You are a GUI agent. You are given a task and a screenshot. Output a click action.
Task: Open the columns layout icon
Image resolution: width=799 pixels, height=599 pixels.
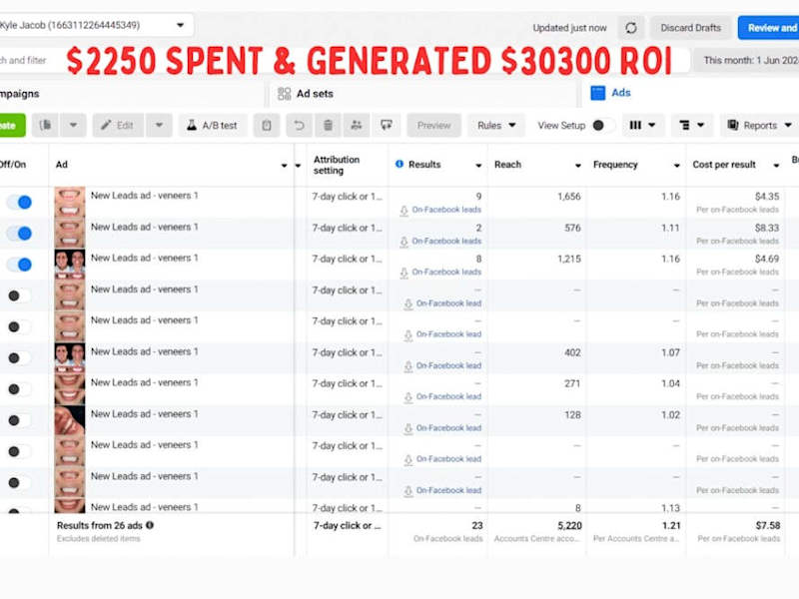pos(643,126)
